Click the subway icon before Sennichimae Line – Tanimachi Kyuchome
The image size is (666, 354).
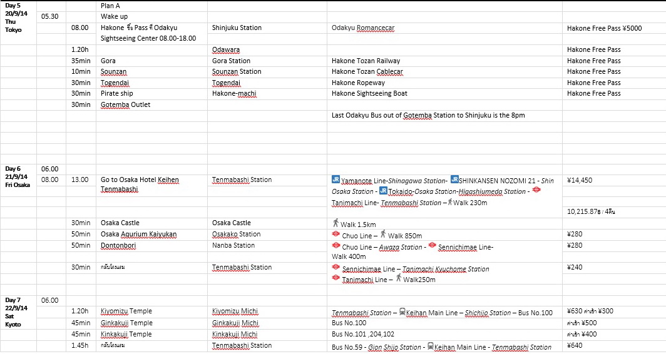click(336, 267)
